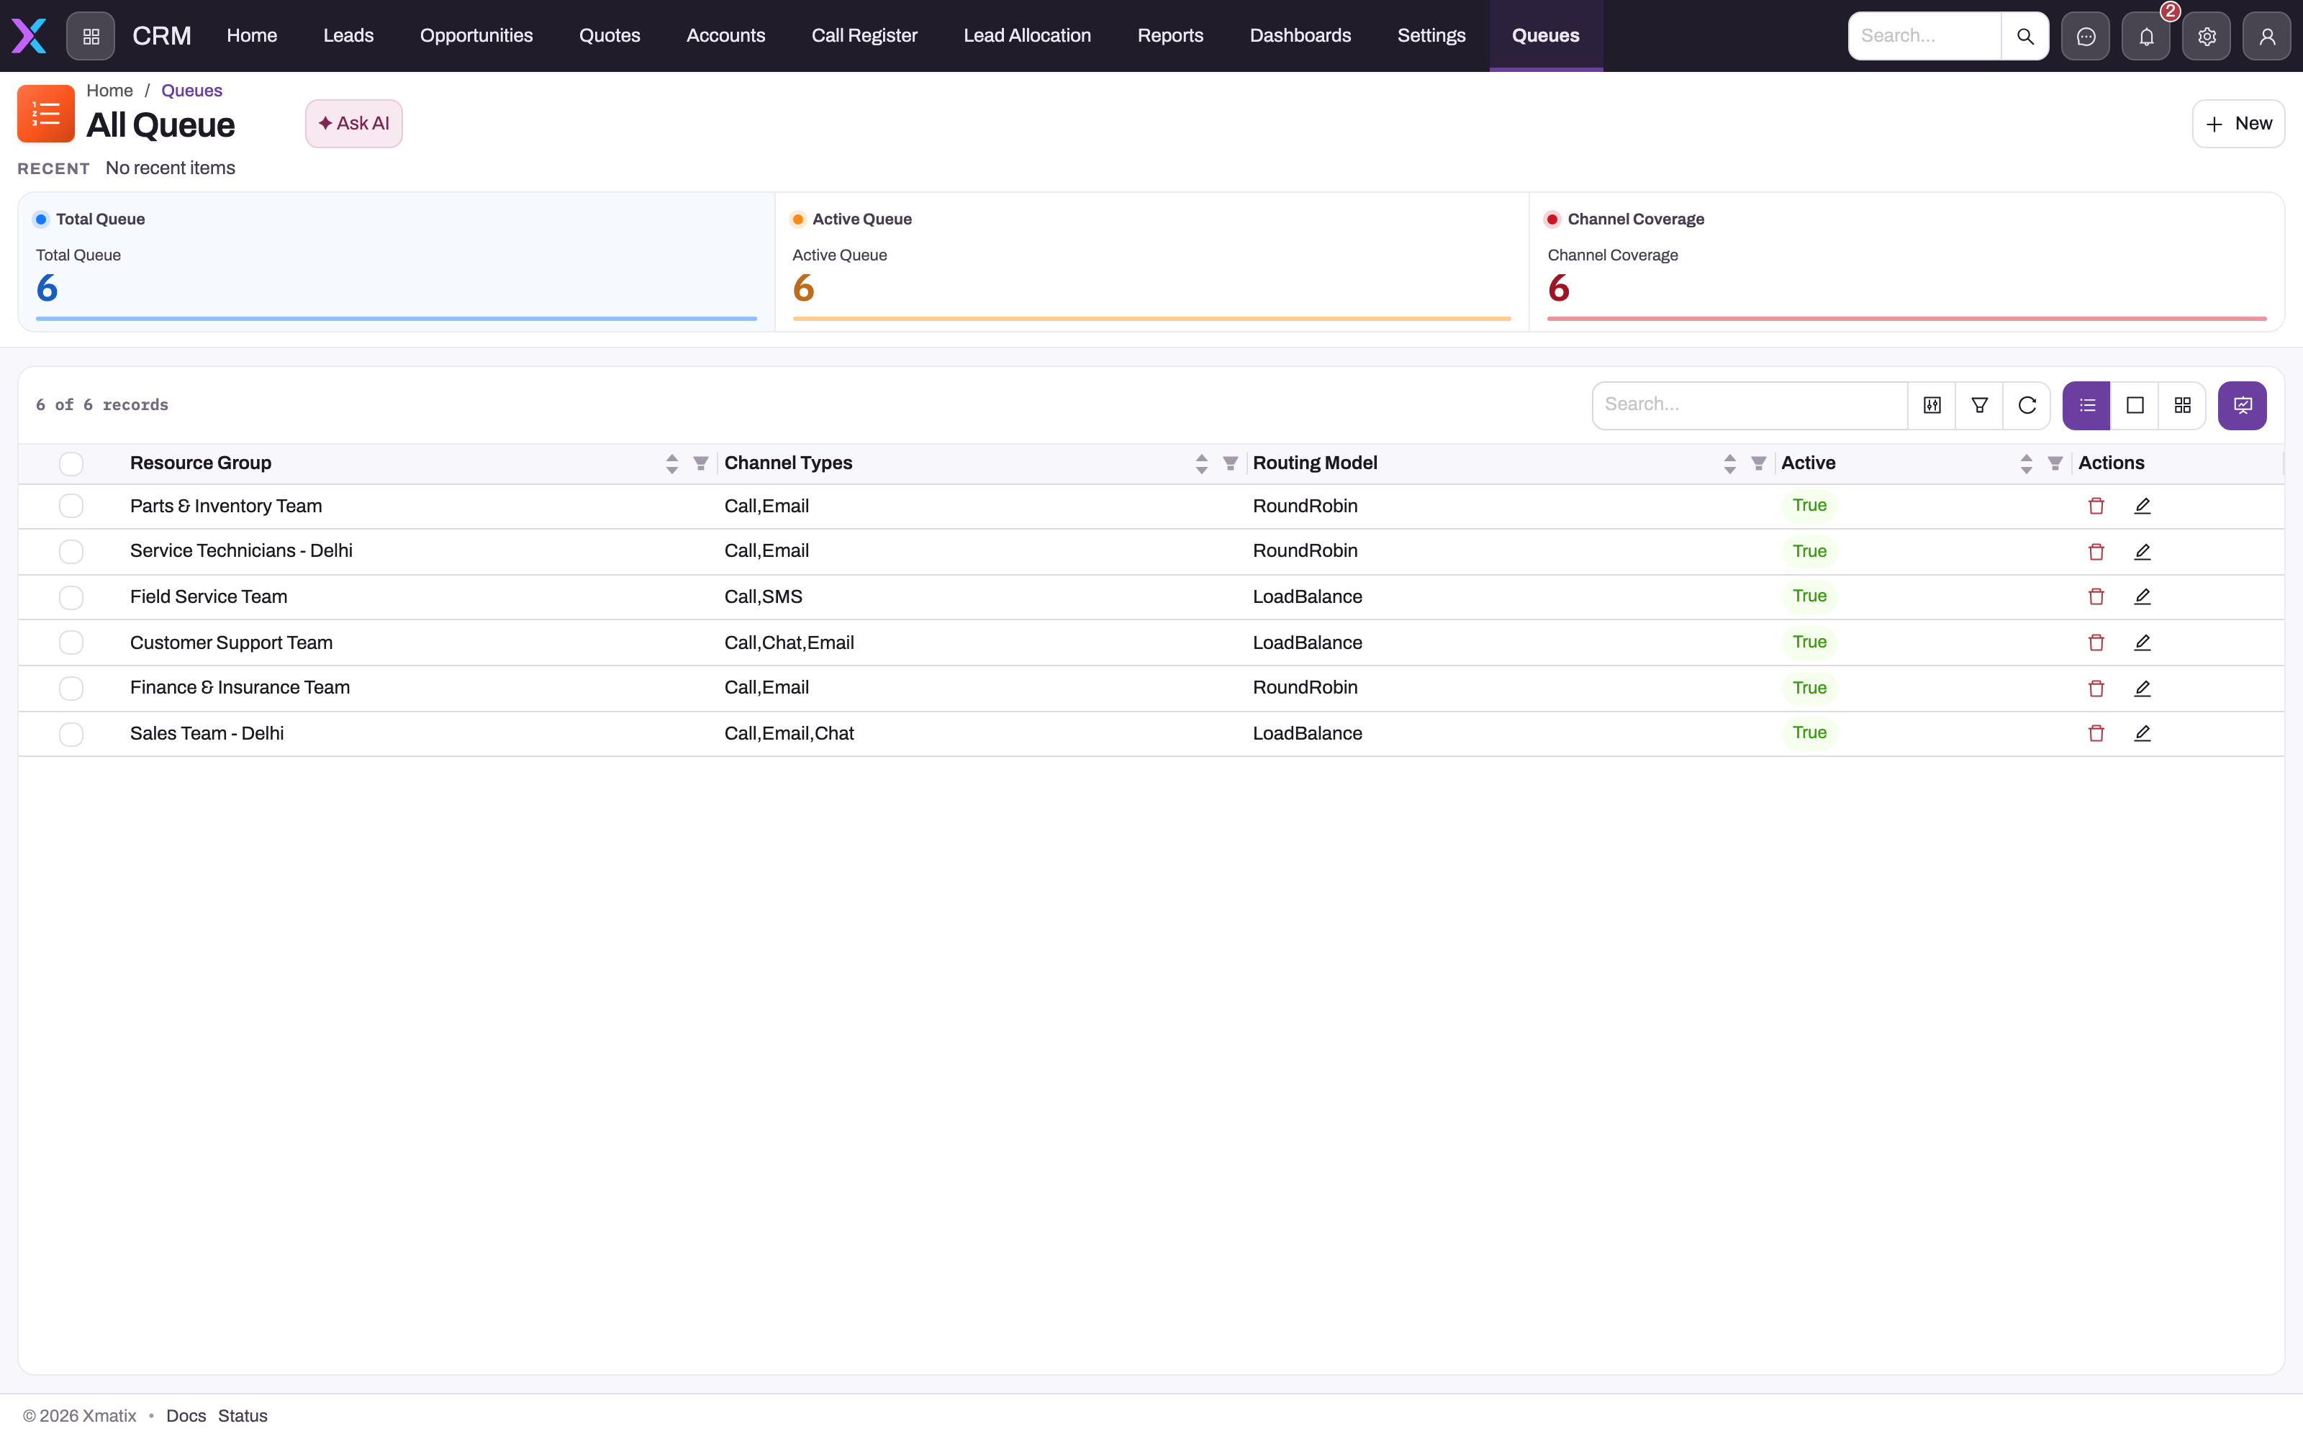The image size is (2303, 1439).
Task: Select the Channel Coverage summary card
Action: pos(1906,263)
